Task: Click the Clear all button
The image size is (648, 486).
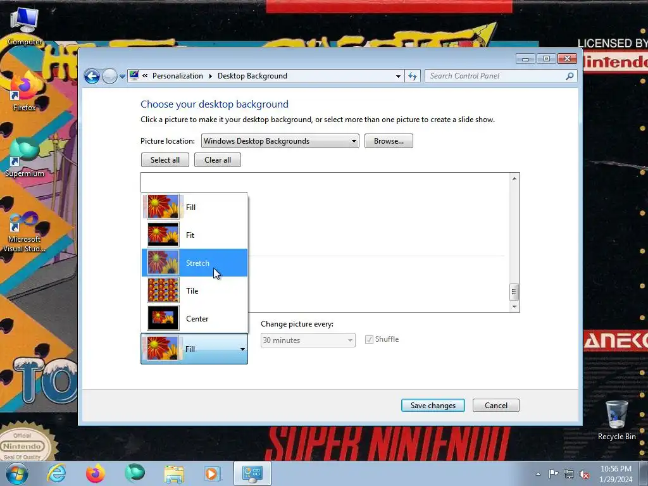Action: [218, 160]
